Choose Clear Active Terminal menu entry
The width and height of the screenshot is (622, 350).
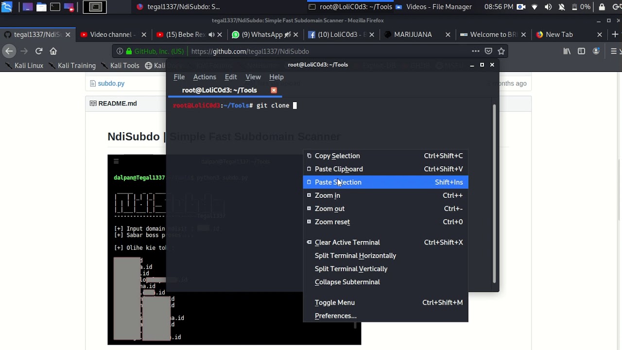385,242
